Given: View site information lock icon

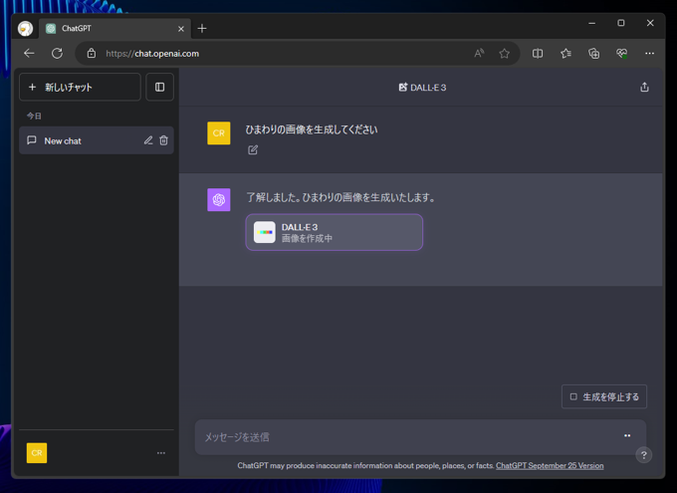Looking at the screenshot, I should point(92,53).
